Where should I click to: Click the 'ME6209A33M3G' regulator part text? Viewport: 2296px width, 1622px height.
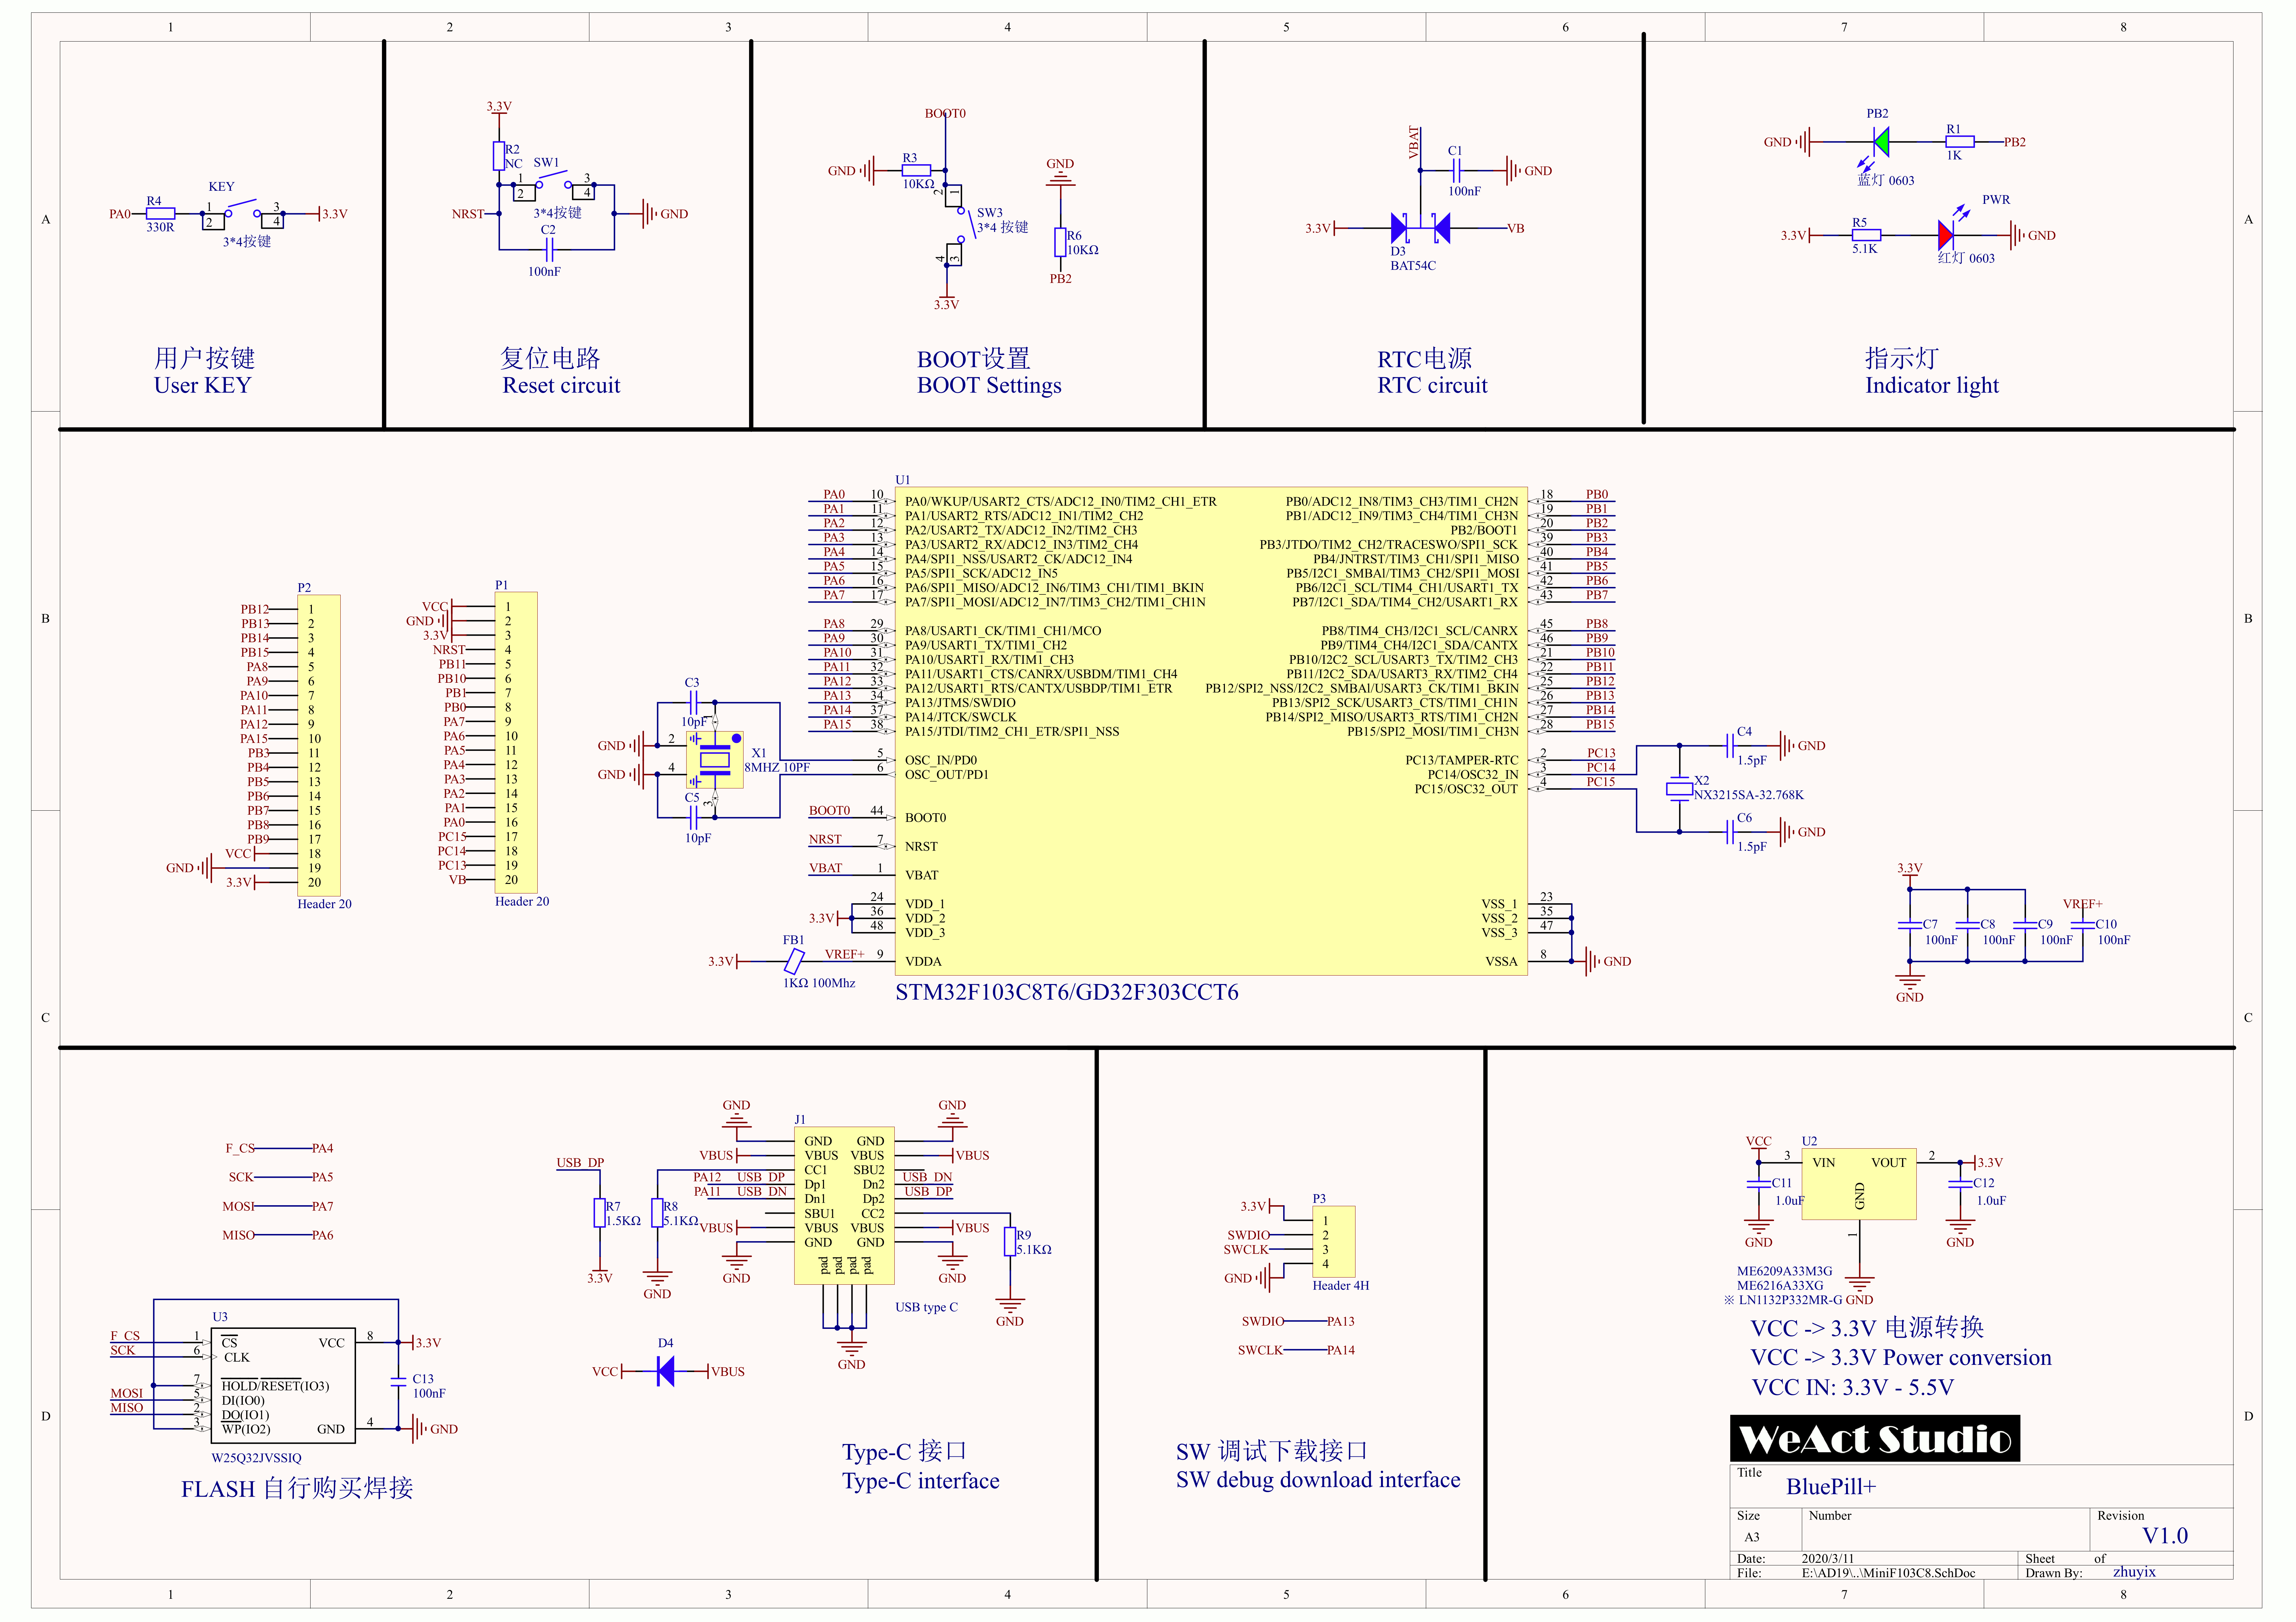click(x=1785, y=1271)
